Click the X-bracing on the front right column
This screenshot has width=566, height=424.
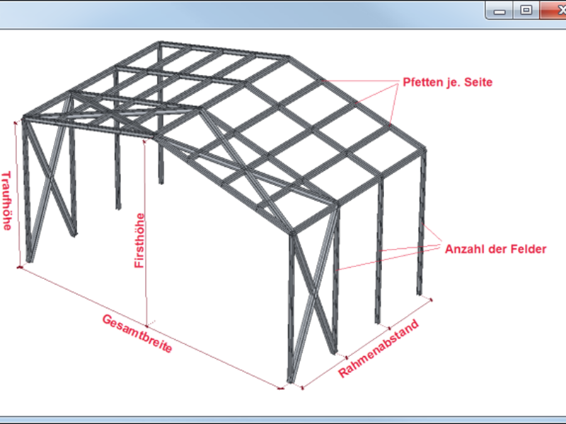coord(313,297)
